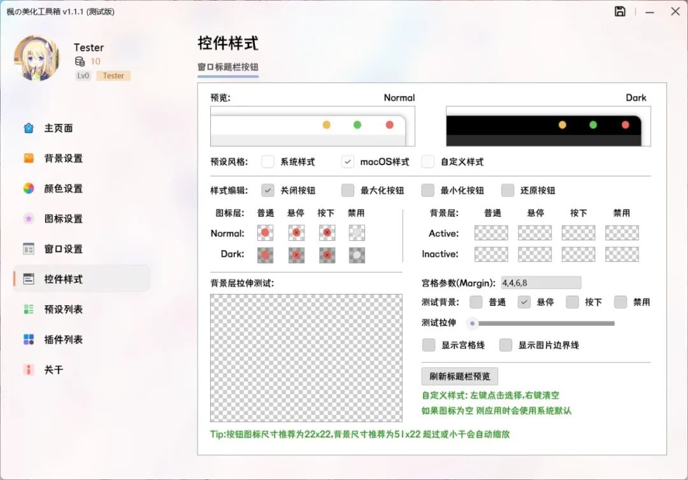The height and width of the screenshot is (480, 688).
Task: Enable the 系统样式 preset checkbox
Action: 268,162
